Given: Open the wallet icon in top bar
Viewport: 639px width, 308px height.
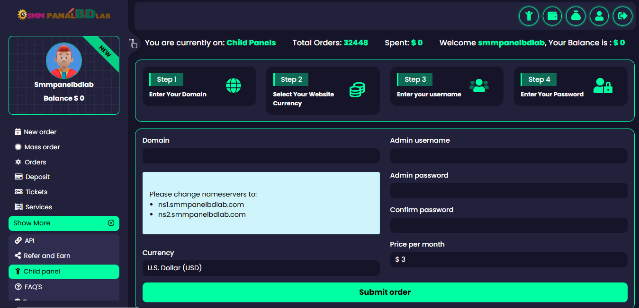Looking at the screenshot, I should tap(552, 16).
